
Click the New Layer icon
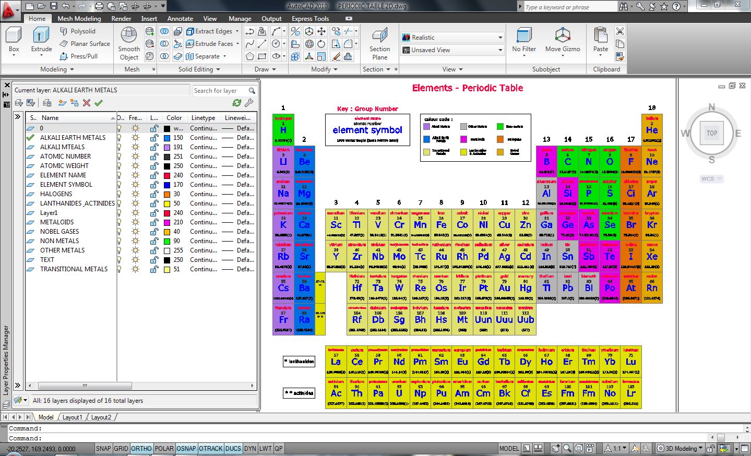(63, 103)
